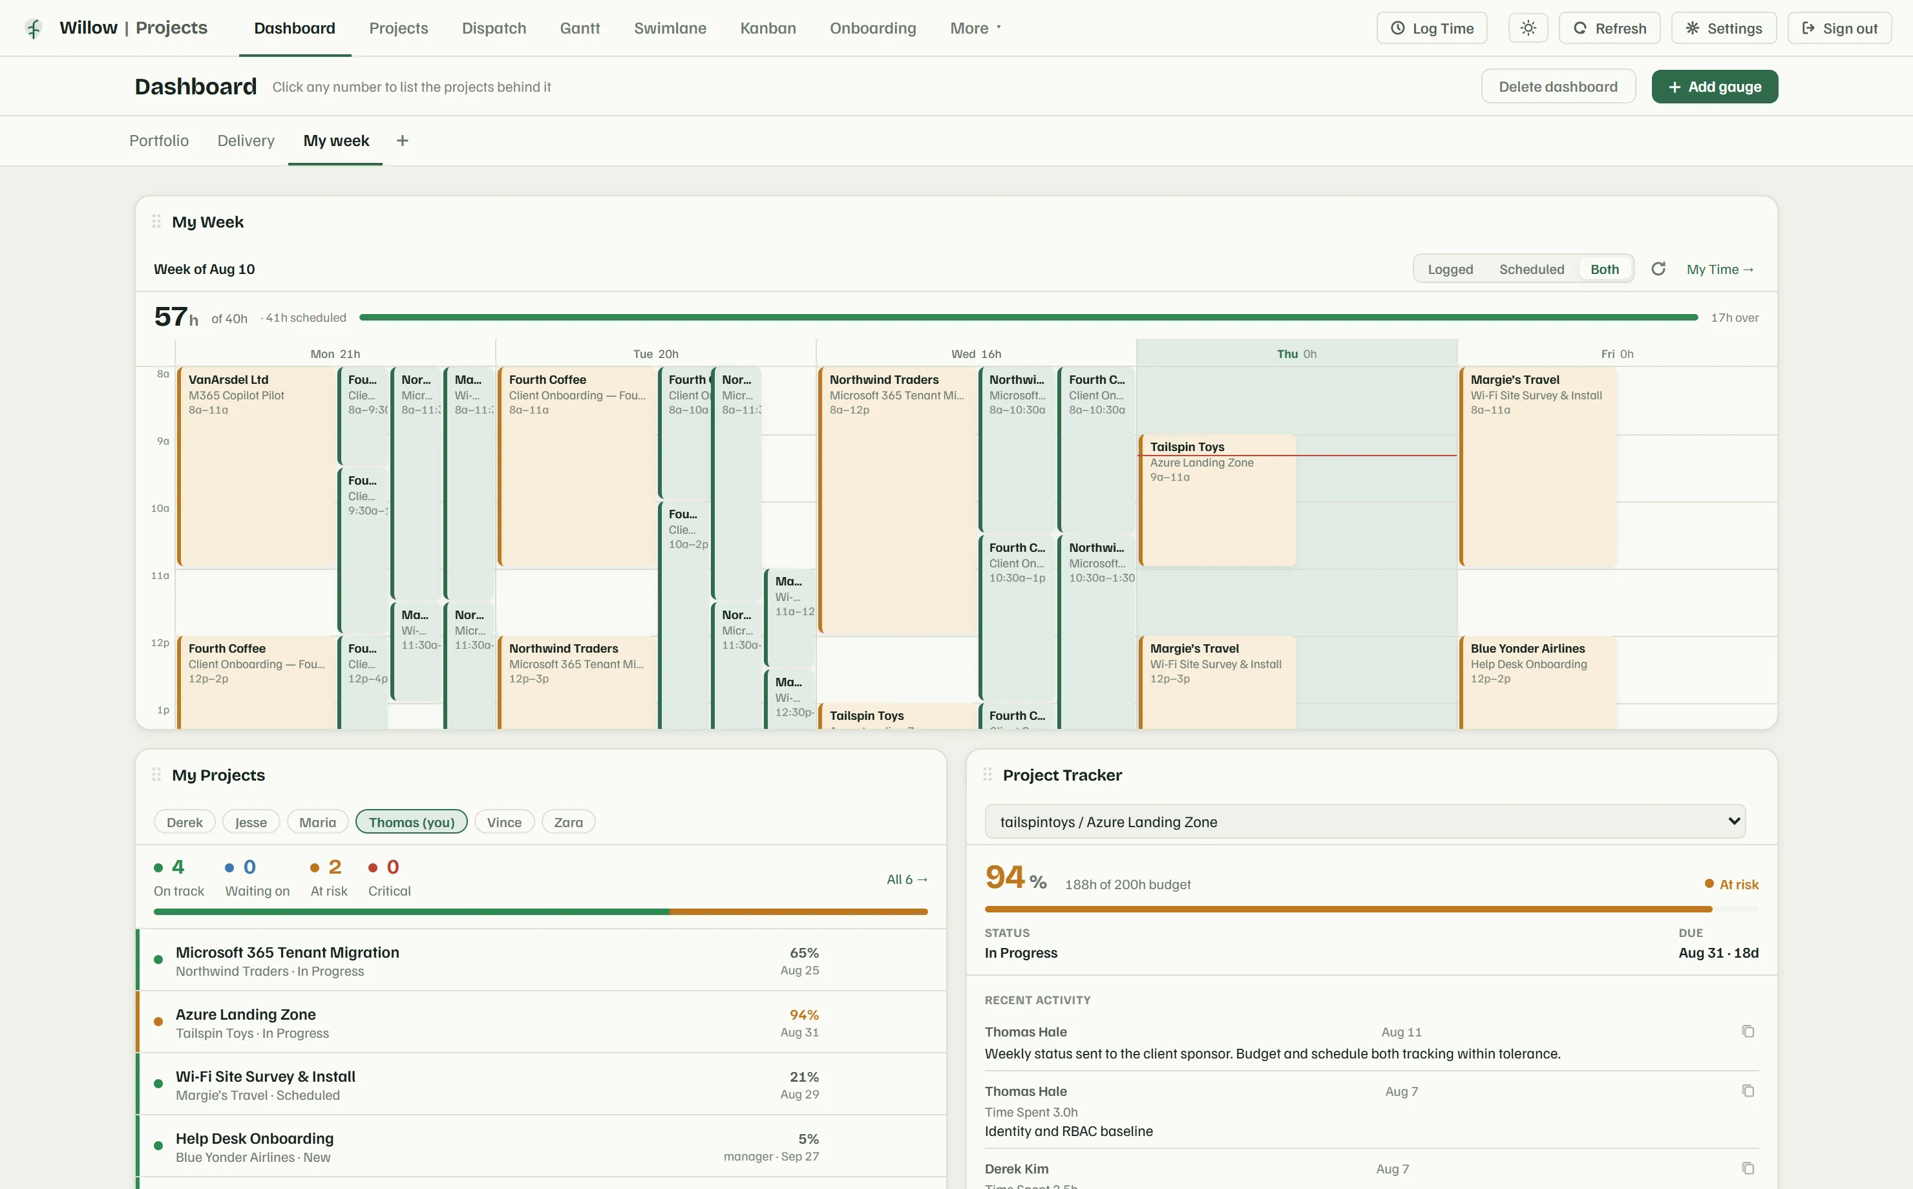
Task: Grab the My Week widget drag handle
Action: tap(156, 222)
